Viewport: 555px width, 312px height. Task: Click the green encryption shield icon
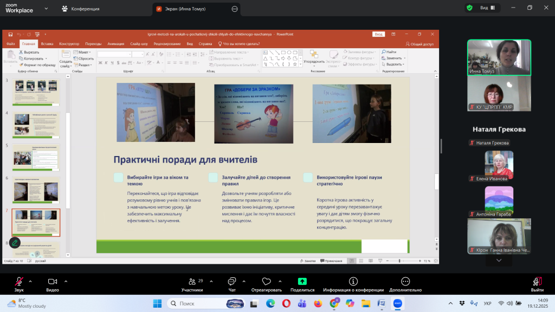click(469, 8)
